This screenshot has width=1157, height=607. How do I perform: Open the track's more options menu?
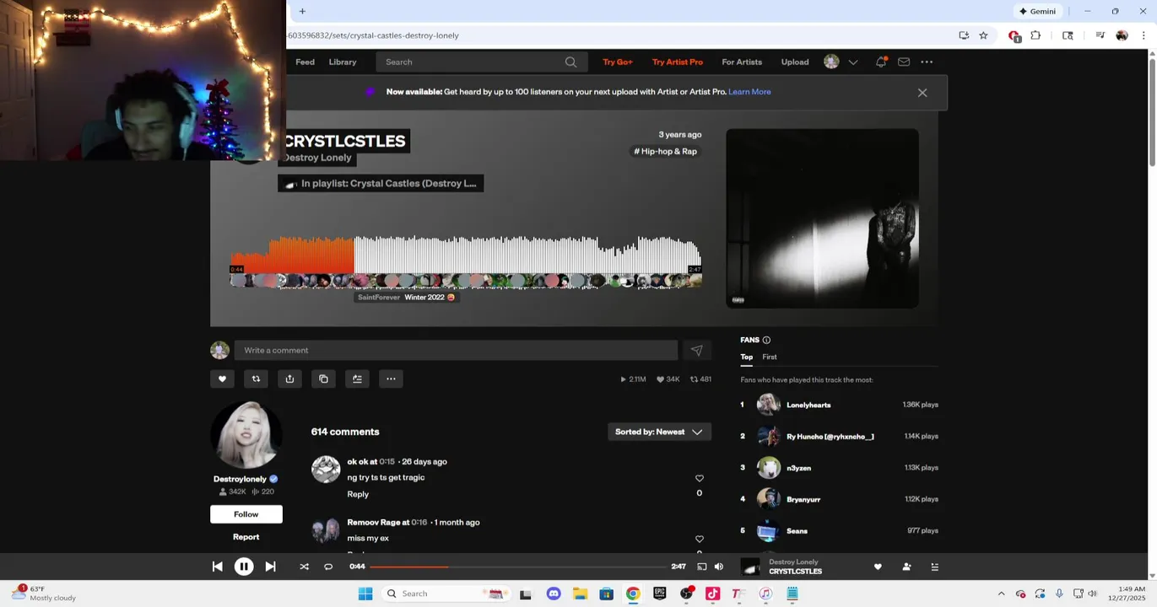(x=391, y=379)
